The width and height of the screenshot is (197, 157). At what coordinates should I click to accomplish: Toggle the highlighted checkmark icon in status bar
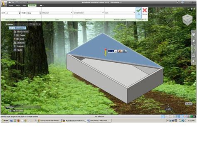163,117
